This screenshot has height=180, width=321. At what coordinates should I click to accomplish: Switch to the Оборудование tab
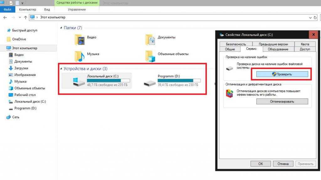tap(278, 49)
